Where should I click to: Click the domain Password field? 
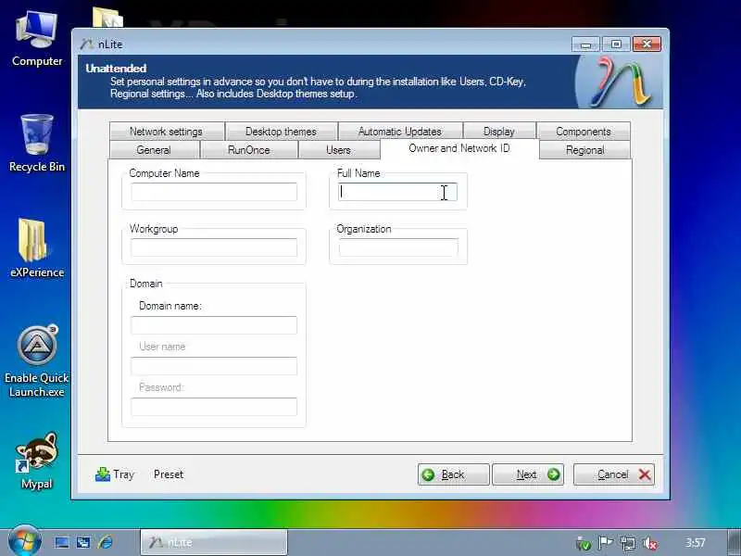tap(214, 407)
